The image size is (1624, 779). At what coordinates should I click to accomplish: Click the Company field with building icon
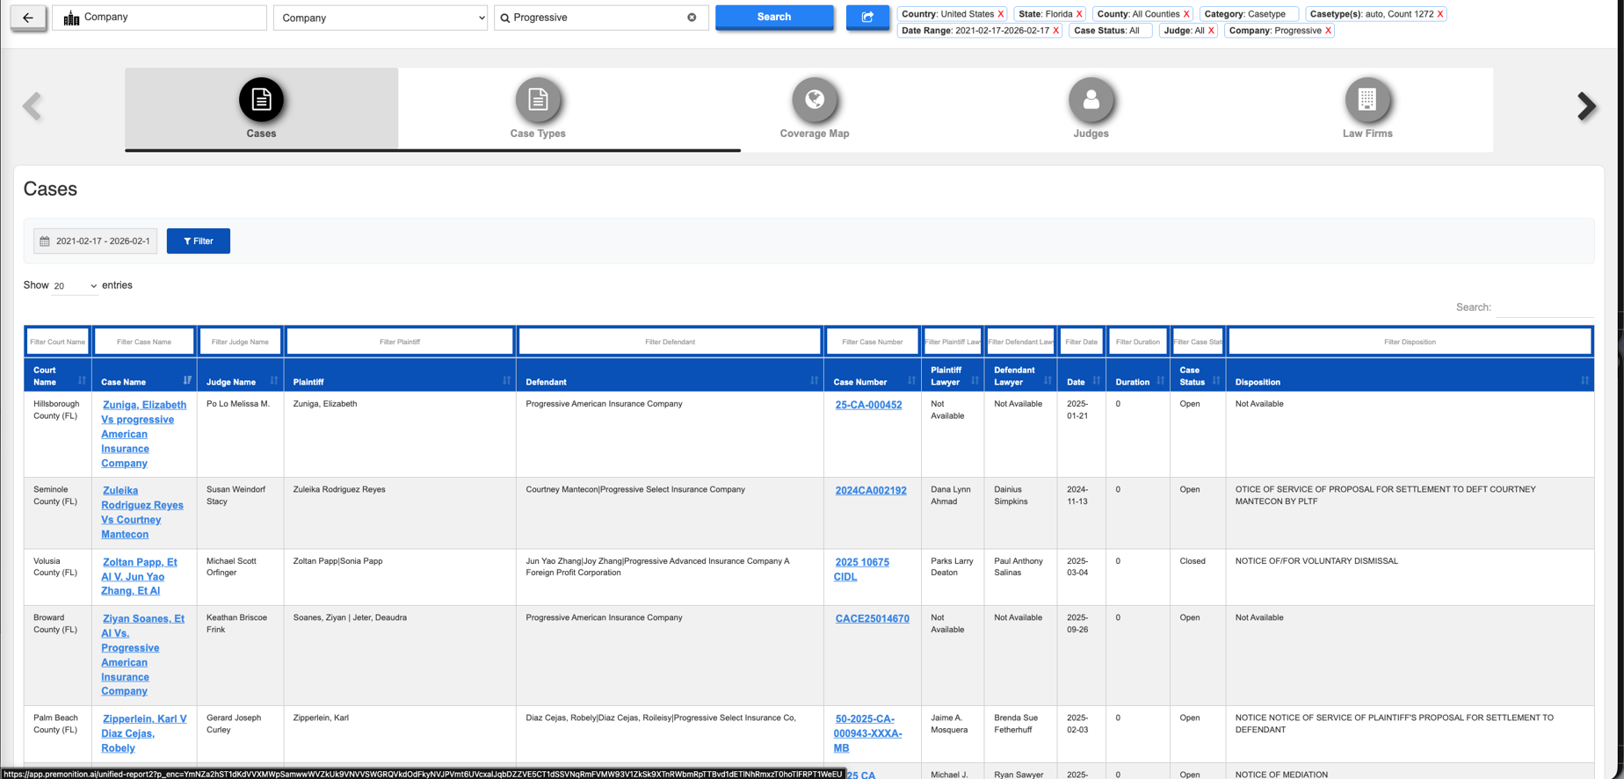click(x=159, y=18)
